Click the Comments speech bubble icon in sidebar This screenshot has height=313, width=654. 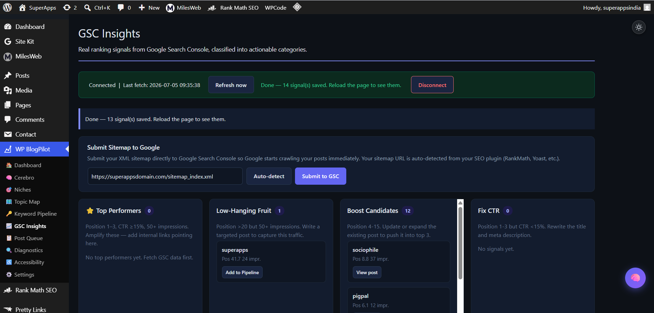8,120
